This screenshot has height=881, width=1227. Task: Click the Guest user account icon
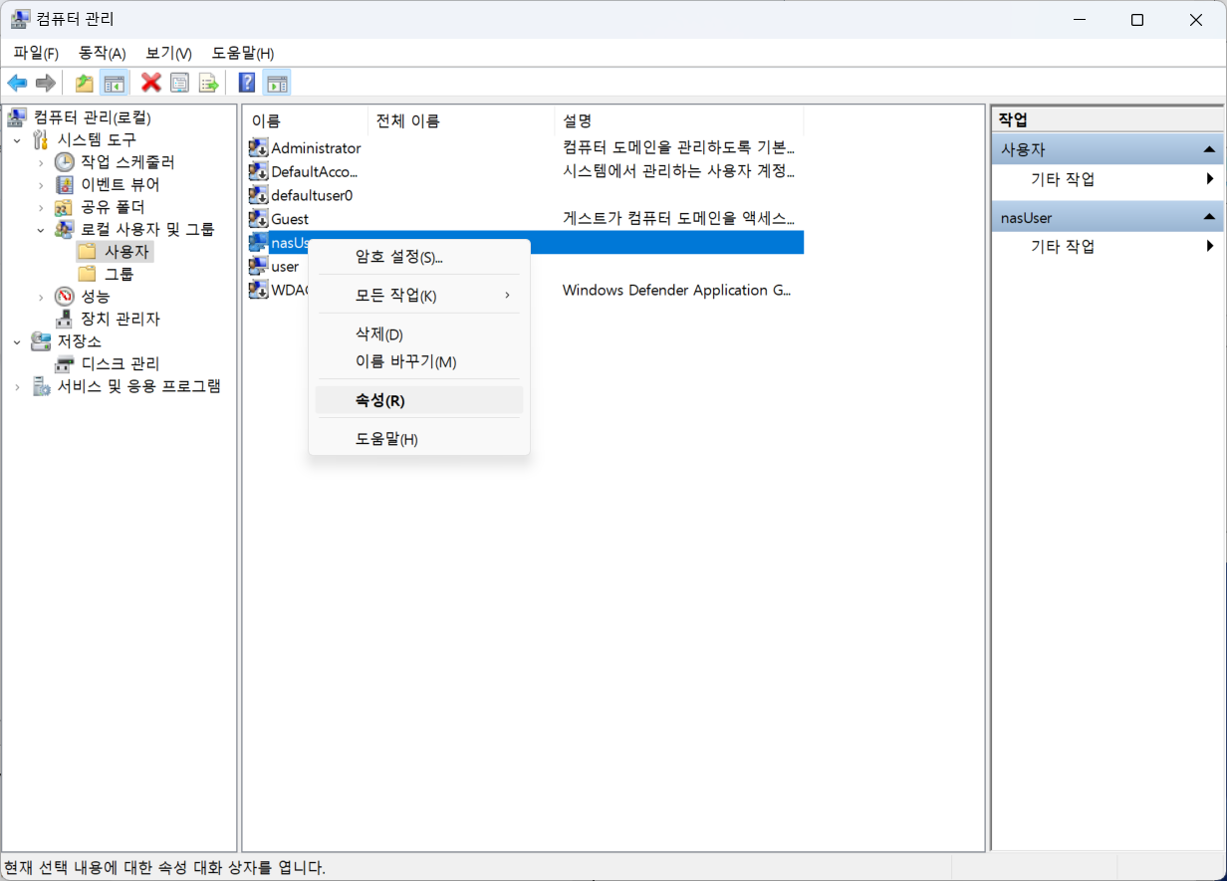tap(258, 219)
